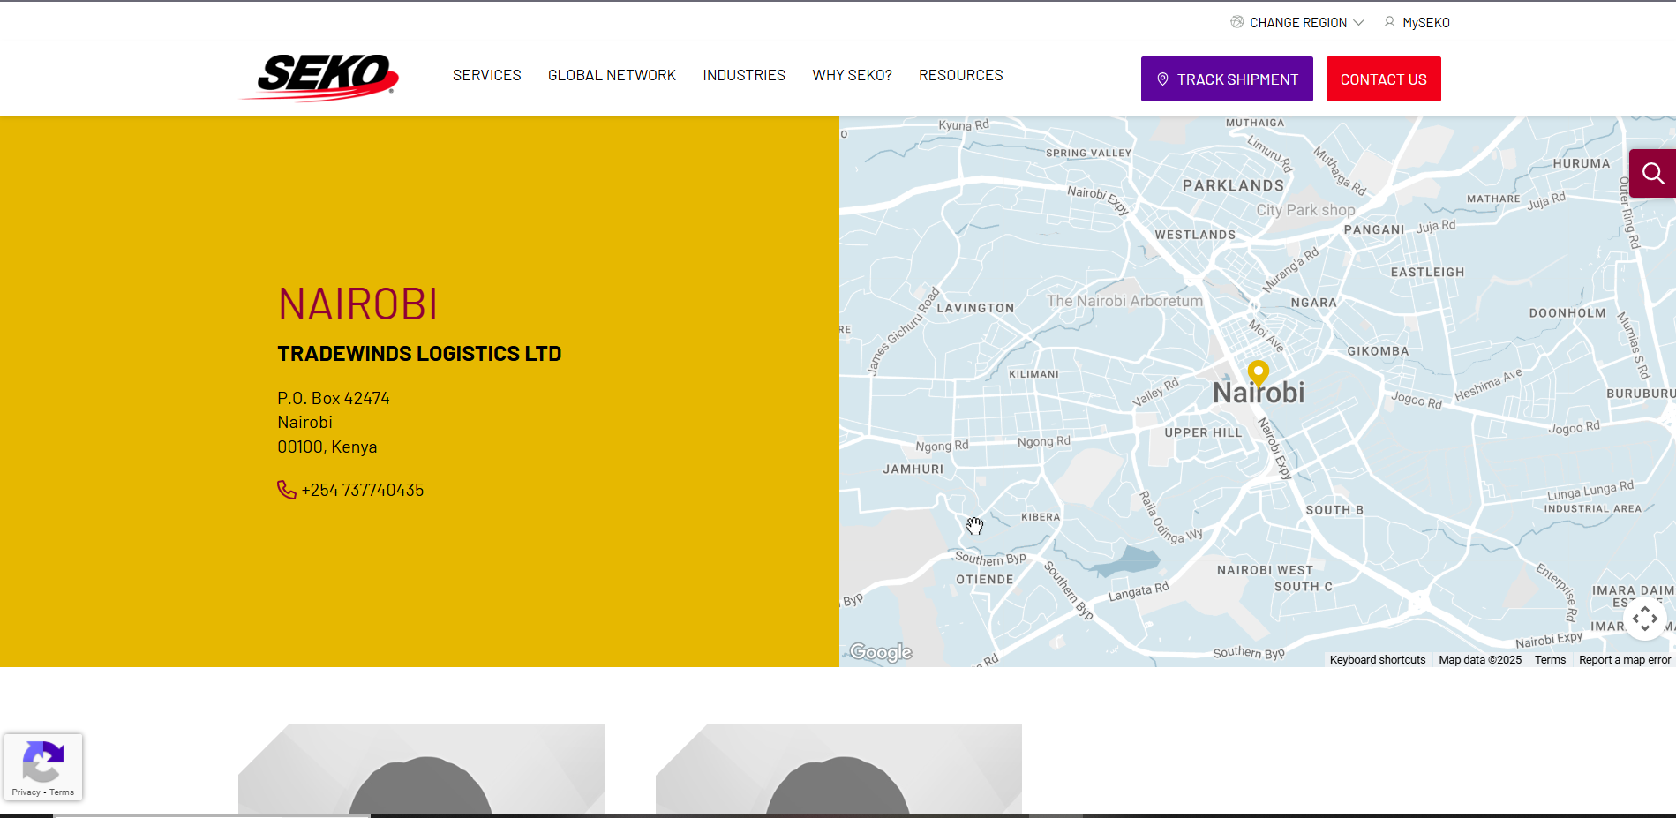Open the Industries menu
The image size is (1676, 818).
[x=744, y=75]
